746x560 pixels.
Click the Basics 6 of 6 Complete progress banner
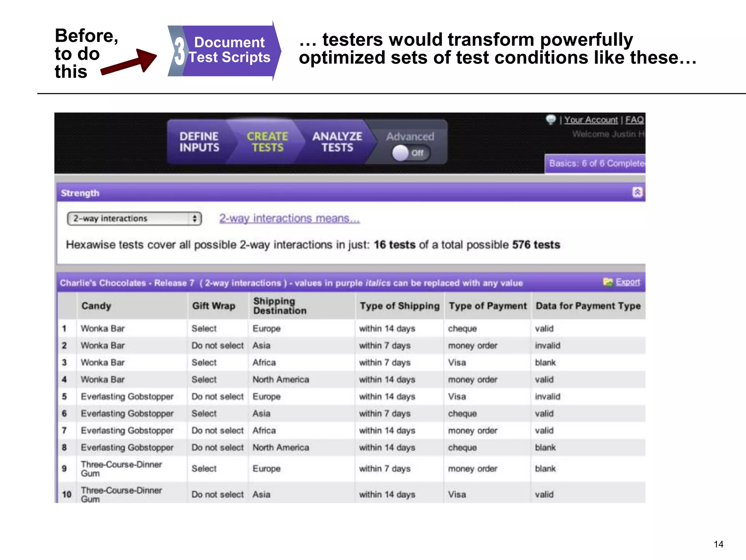[596, 163]
